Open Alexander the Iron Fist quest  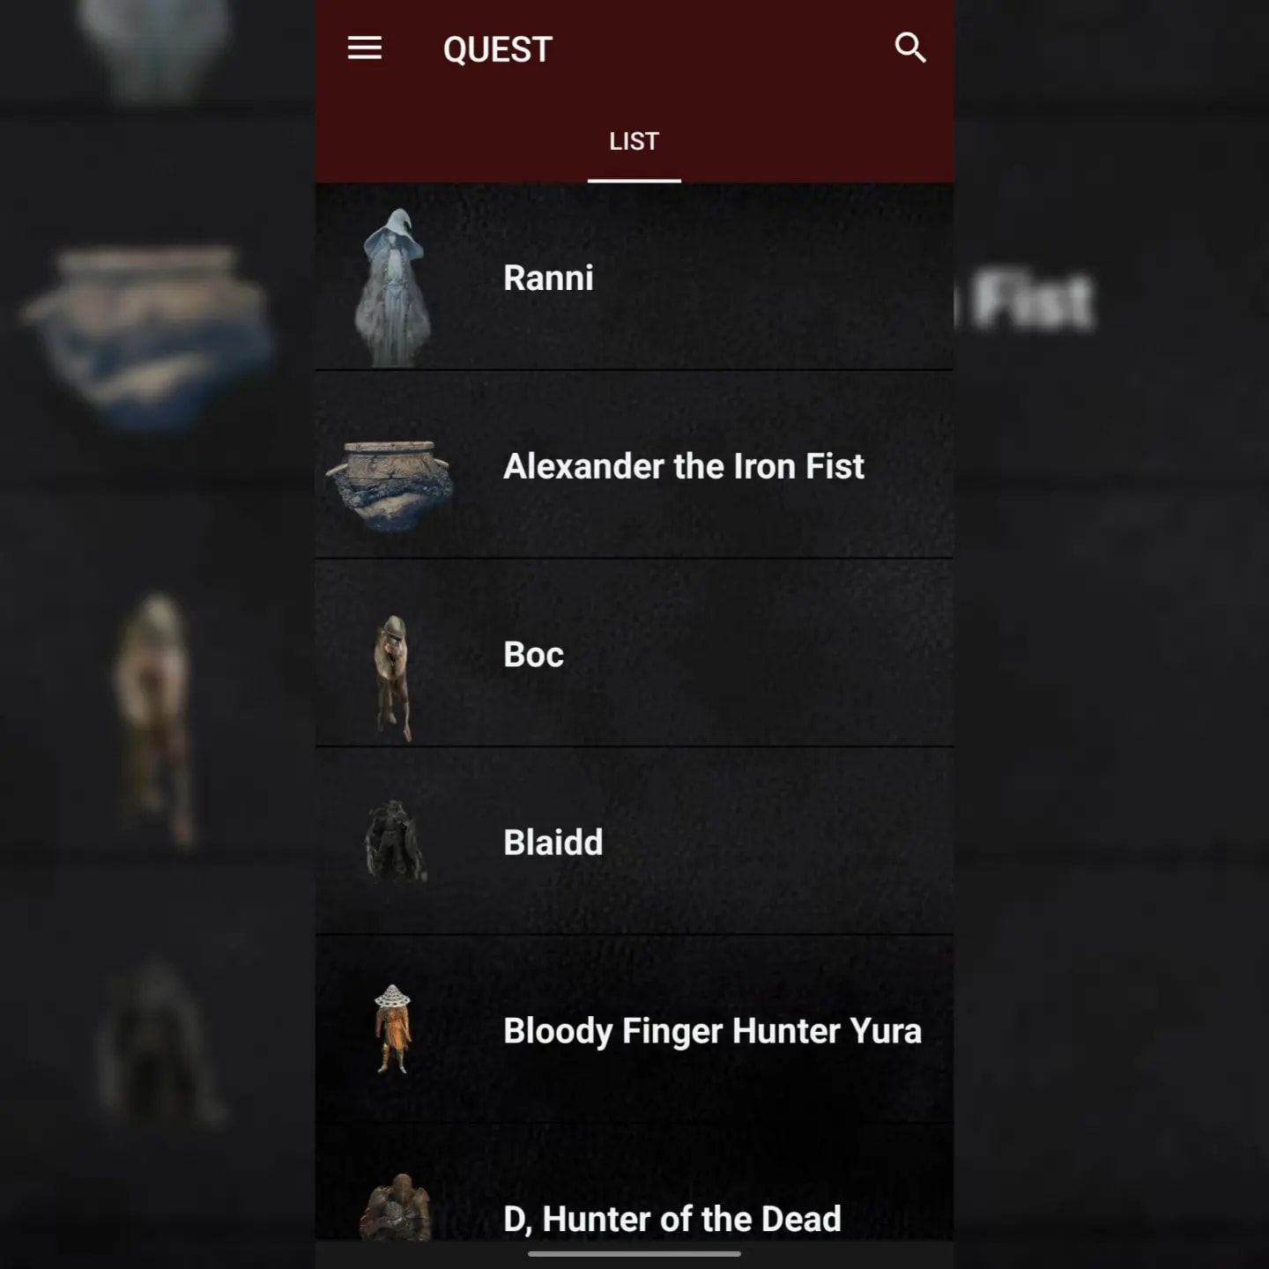tap(684, 466)
